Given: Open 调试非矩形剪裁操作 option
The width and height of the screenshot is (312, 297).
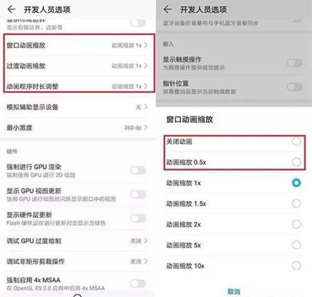Looking at the screenshot, I should pyautogui.click(x=77, y=261).
